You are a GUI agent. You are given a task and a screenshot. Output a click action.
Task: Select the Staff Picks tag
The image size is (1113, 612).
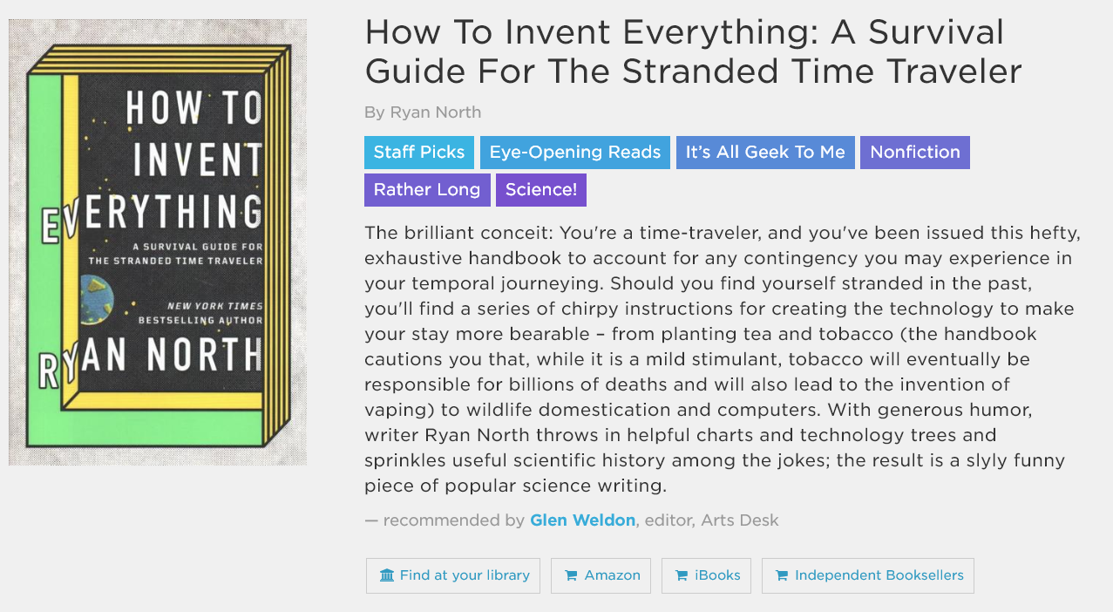419,153
